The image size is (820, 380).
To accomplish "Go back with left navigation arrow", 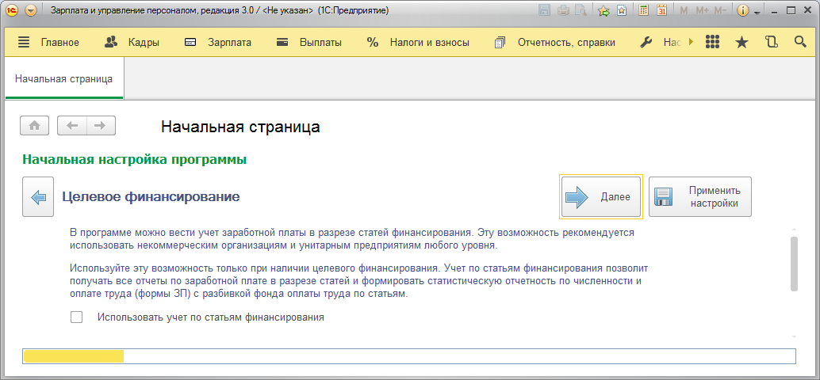I will (71, 126).
